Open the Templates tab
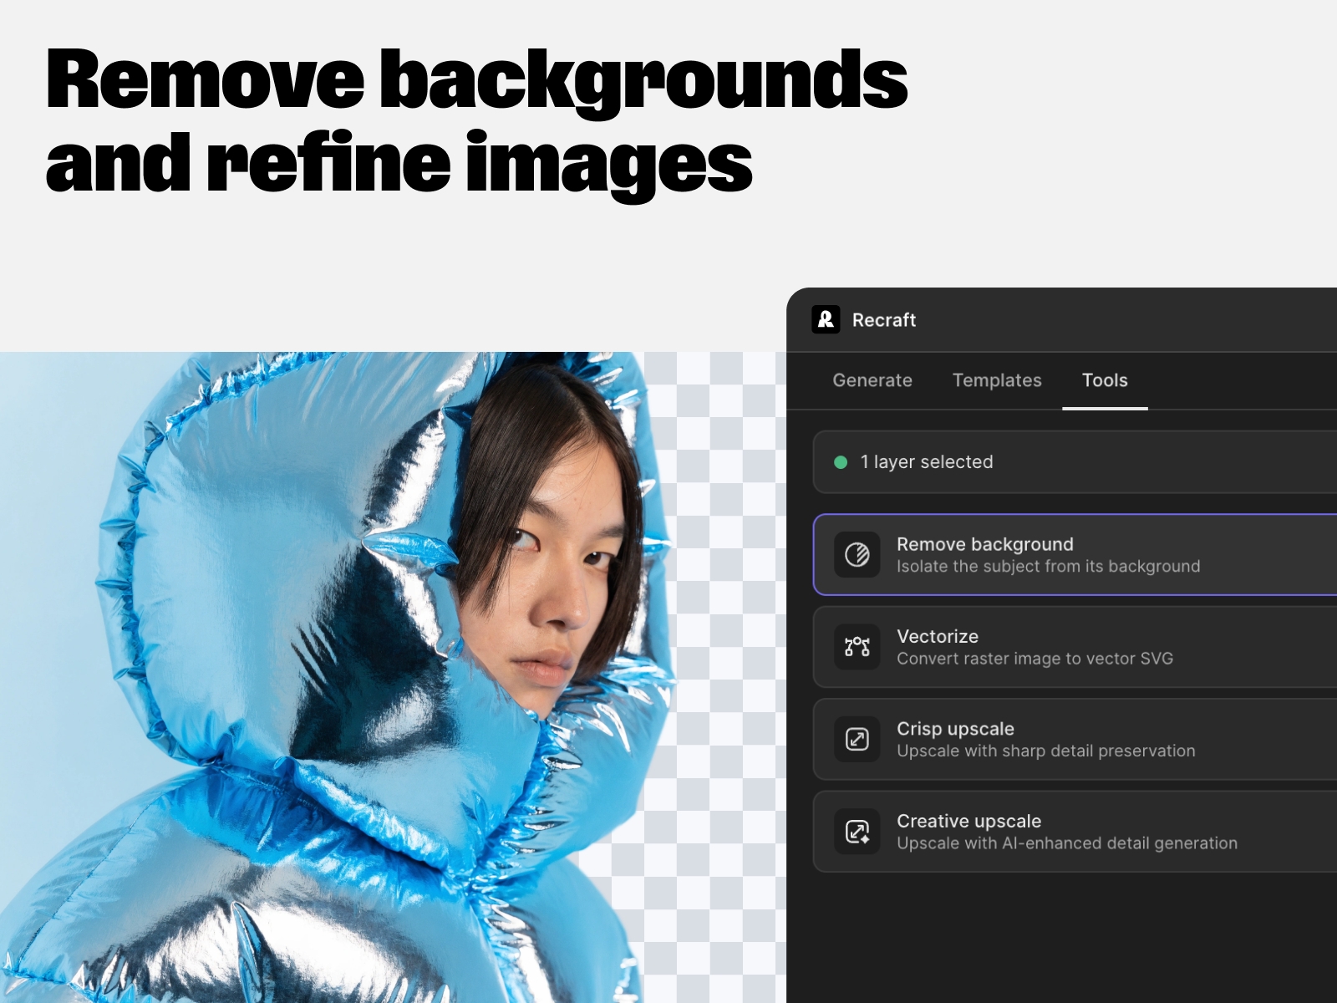 pyautogui.click(x=997, y=380)
